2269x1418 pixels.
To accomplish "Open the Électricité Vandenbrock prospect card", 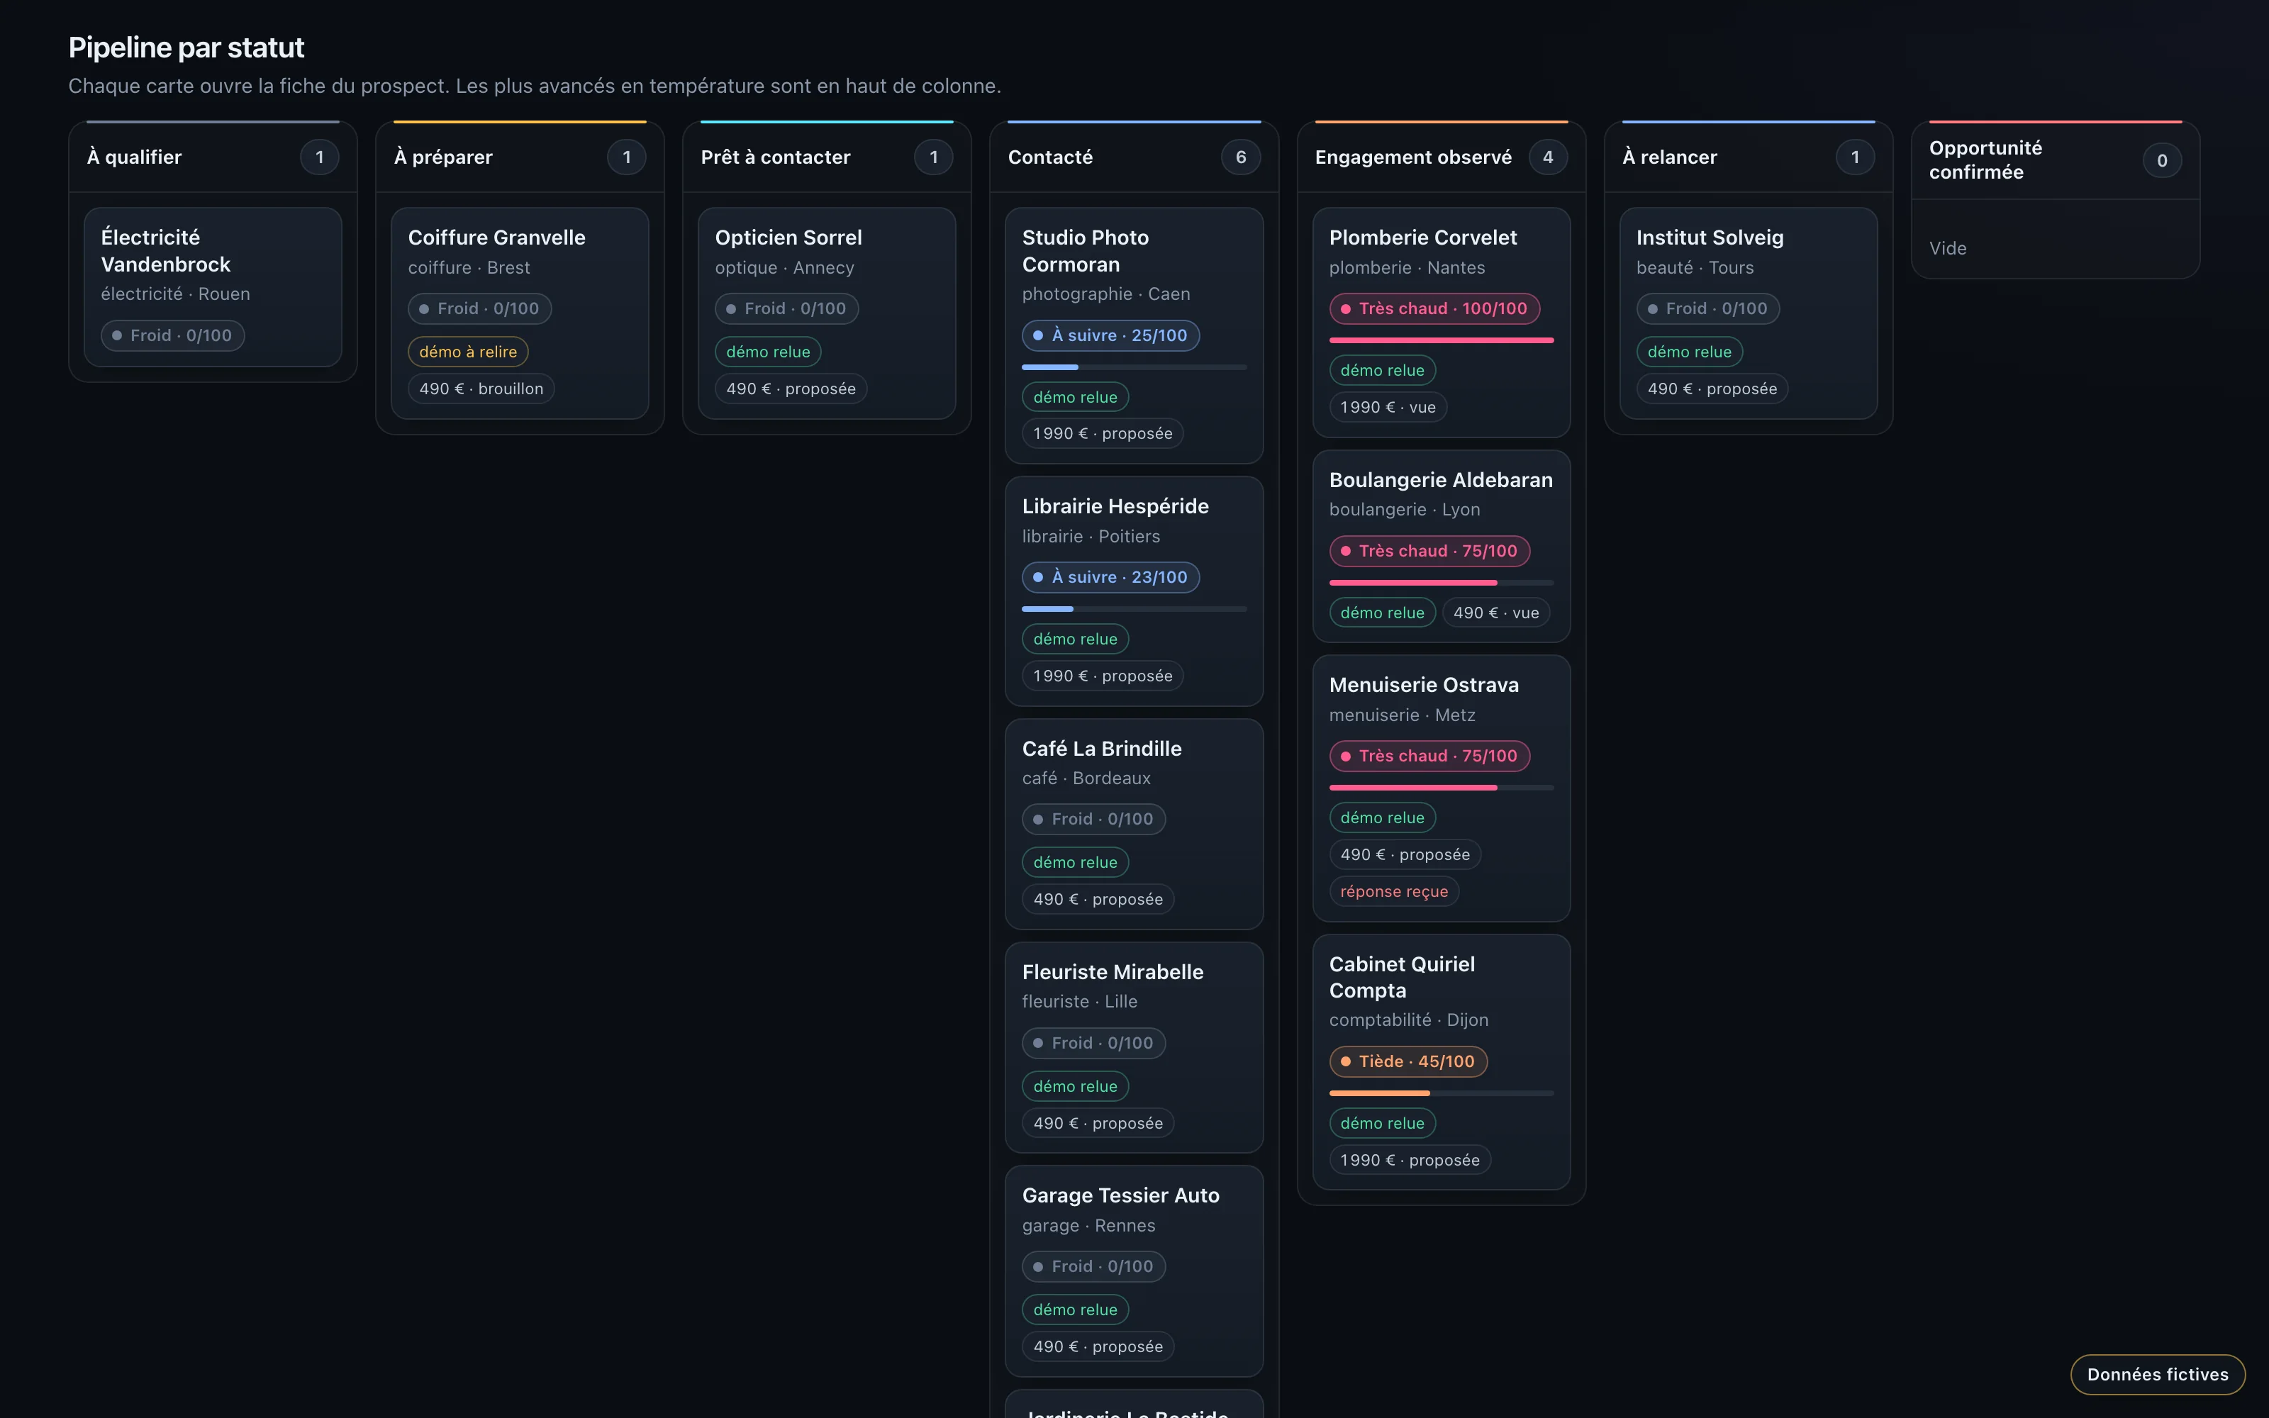I will tap(213, 287).
